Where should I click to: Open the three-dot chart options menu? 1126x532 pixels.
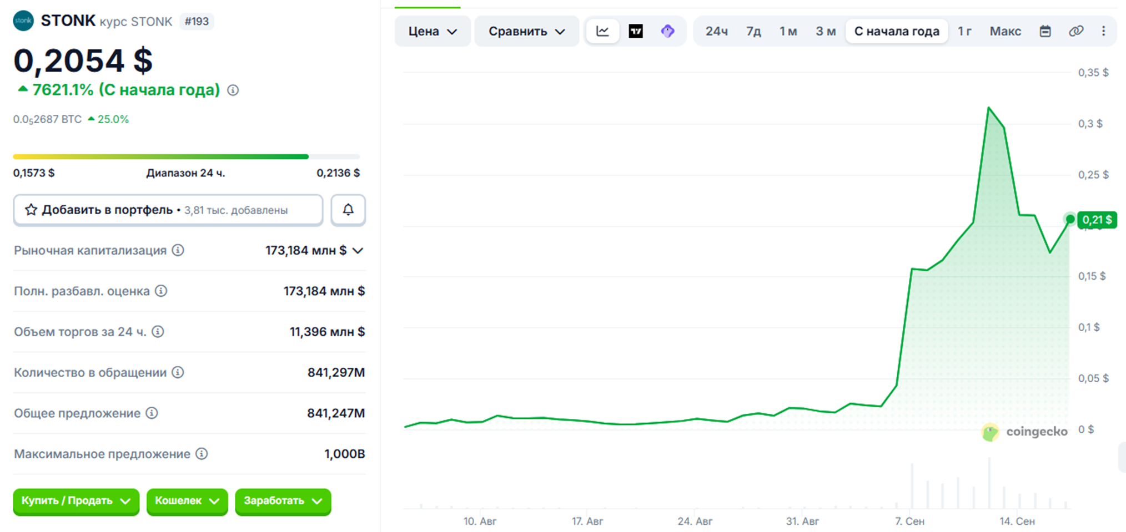point(1104,31)
